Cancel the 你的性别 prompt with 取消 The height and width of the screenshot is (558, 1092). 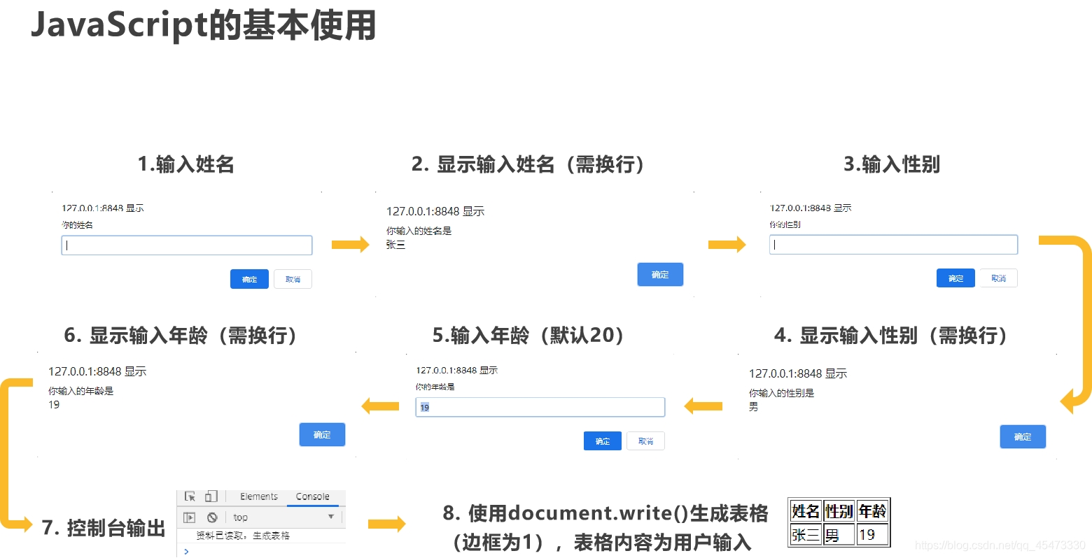(998, 278)
